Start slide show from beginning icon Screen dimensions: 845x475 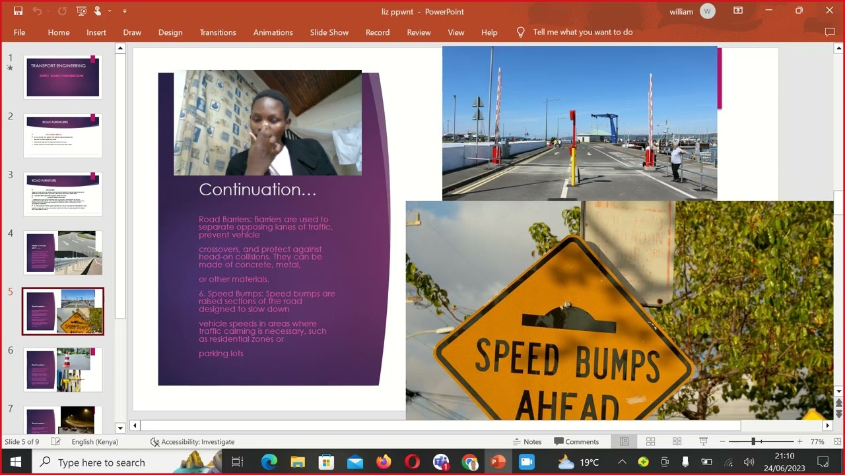coord(81,11)
